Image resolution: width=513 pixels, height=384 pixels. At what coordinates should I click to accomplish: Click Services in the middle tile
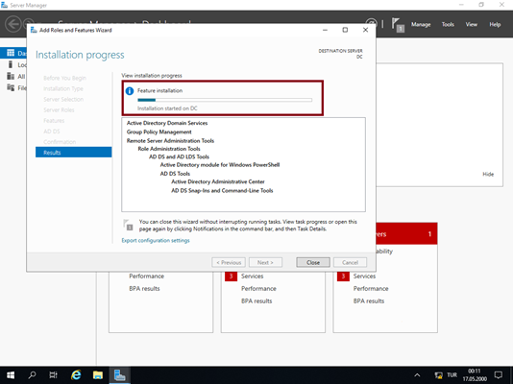tap(253, 276)
